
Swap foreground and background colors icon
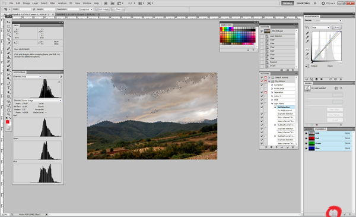coord(9,118)
